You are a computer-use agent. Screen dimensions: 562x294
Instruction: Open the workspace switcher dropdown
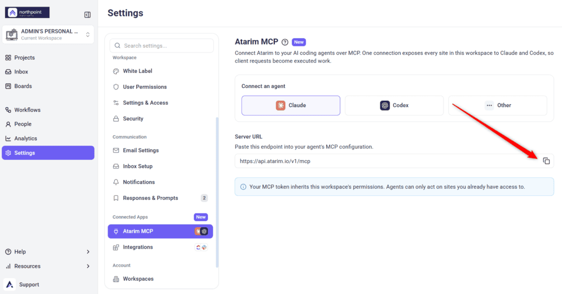click(48, 34)
